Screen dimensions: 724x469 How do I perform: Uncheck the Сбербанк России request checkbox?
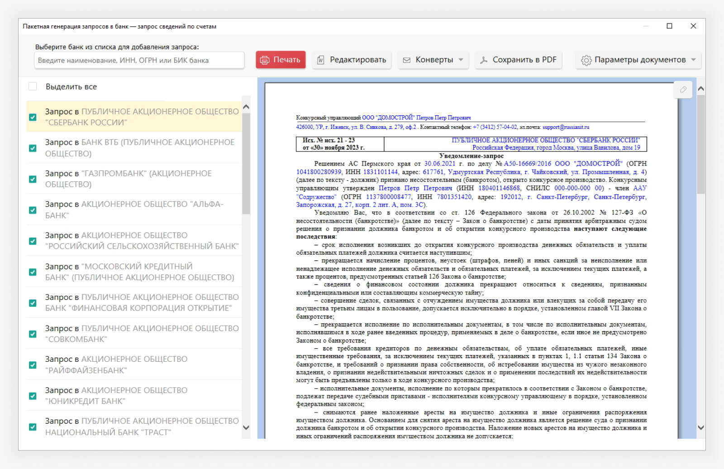33,117
